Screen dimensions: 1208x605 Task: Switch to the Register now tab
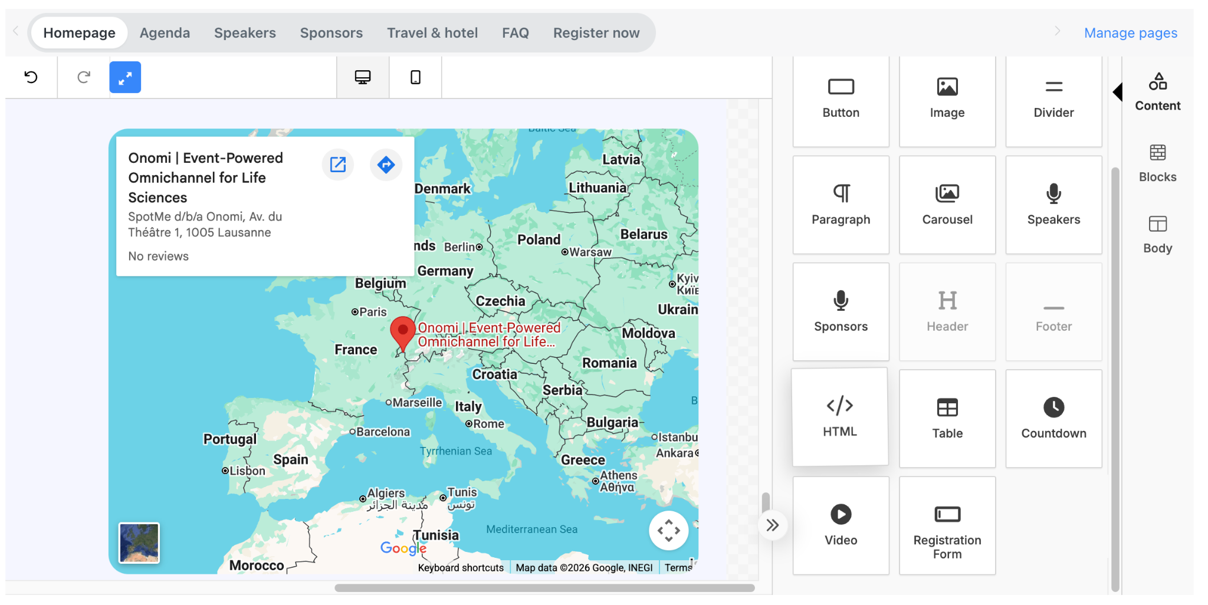596,33
